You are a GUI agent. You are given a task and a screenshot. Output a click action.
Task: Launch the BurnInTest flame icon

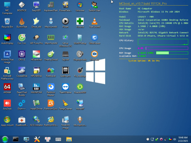point(22,23)
